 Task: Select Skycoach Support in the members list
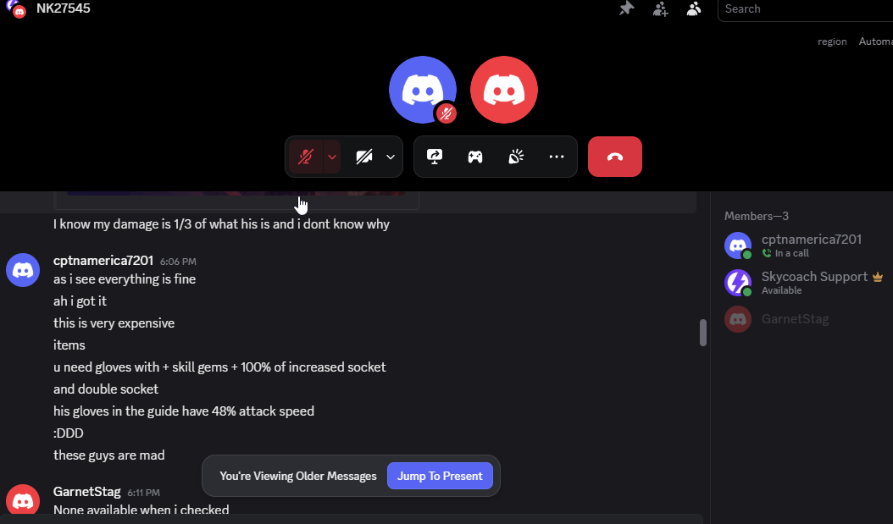(803, 283)
